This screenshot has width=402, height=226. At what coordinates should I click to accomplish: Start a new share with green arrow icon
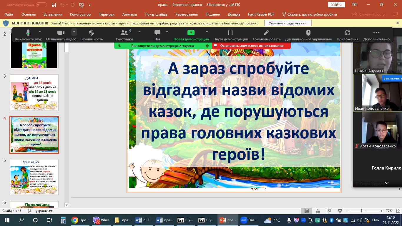tap(191, 35)
